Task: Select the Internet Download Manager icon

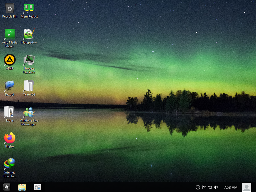Action: click(10, 164)
